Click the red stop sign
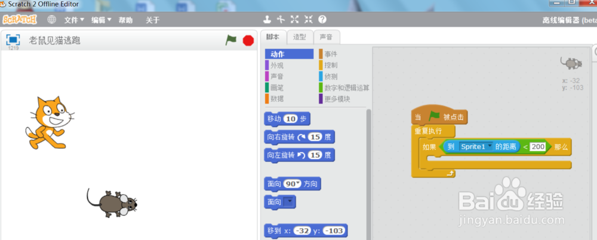 (248, 40)
